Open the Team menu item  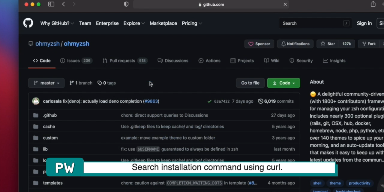click(85, 23)
